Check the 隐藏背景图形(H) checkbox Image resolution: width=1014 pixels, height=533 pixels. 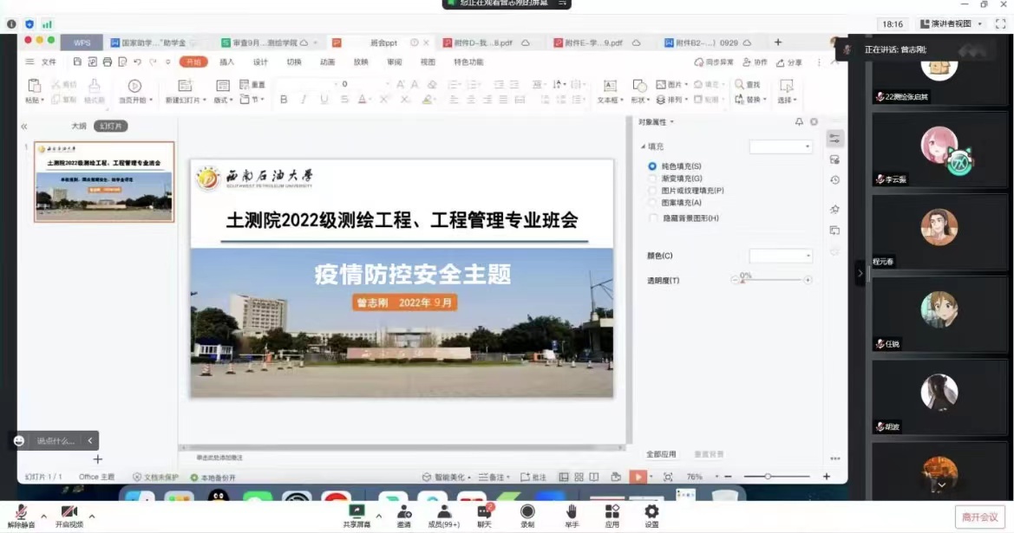pos(653,218)
